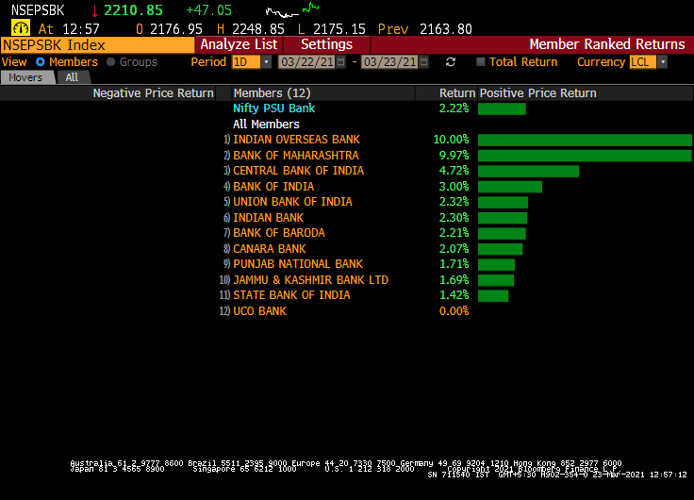
Task: Click the NSEPSBK Index input field
Action: click(97, 44)
